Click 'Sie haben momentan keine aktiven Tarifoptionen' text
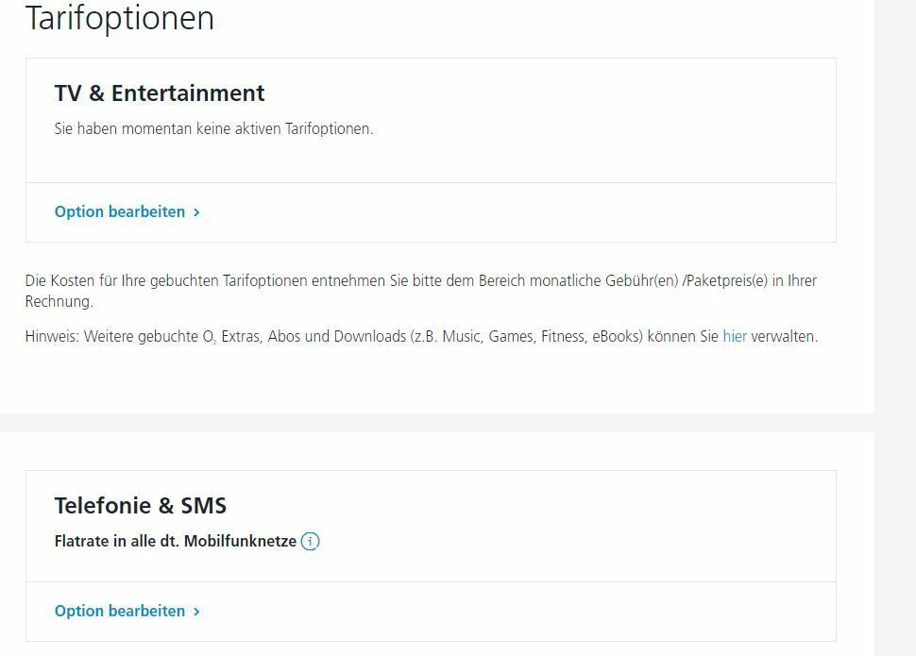Screen dimensions: 916x656 (x=213, y=128)
